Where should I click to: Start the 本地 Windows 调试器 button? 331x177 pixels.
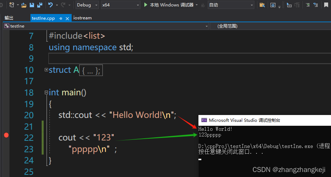pyautogui.click(x=169, y=5)
